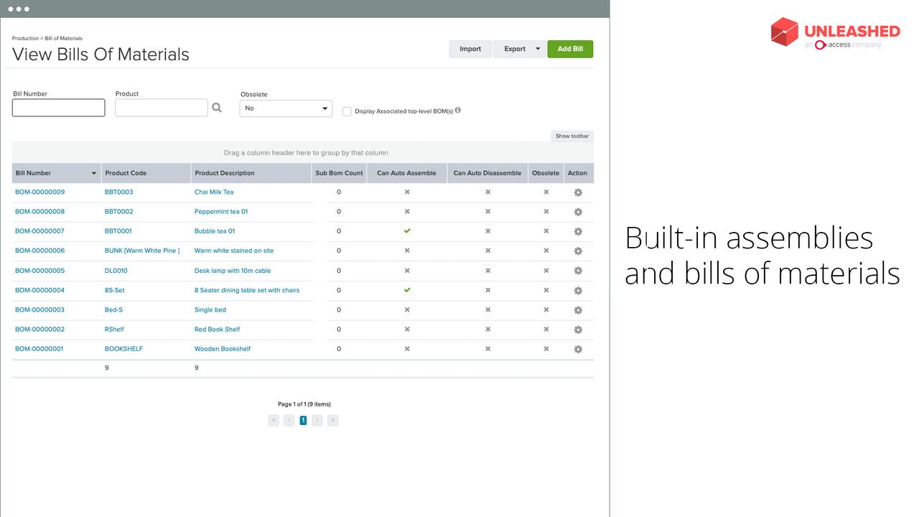Screen dimensions: 919x517
Task: Click the Bill Number input field
Action: point(58,108)
